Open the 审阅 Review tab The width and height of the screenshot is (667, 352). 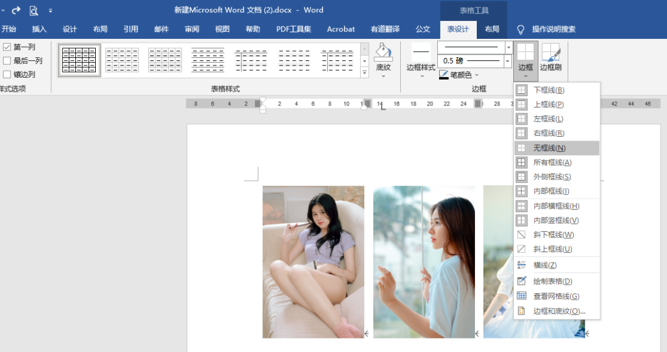(192, 30)
